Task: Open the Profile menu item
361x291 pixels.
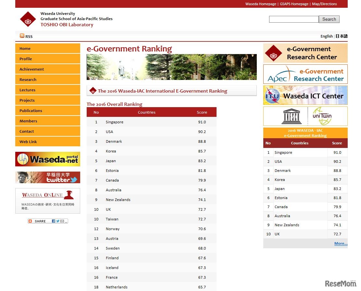Action: point(48,59)
